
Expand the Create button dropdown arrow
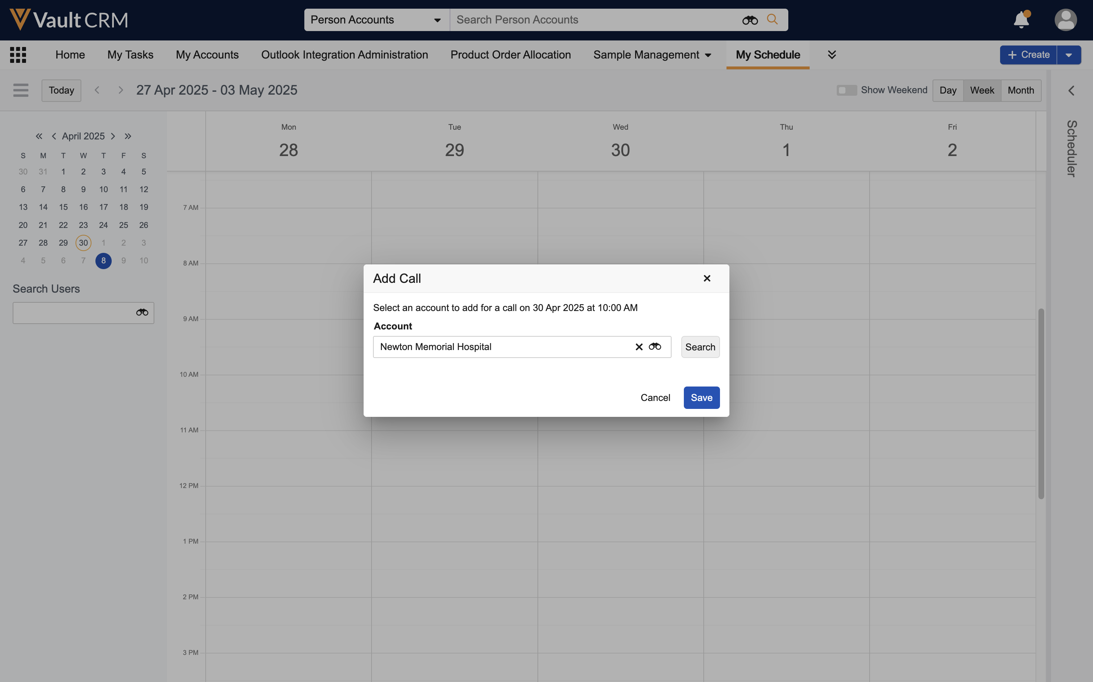click(x=1068, y=55)
